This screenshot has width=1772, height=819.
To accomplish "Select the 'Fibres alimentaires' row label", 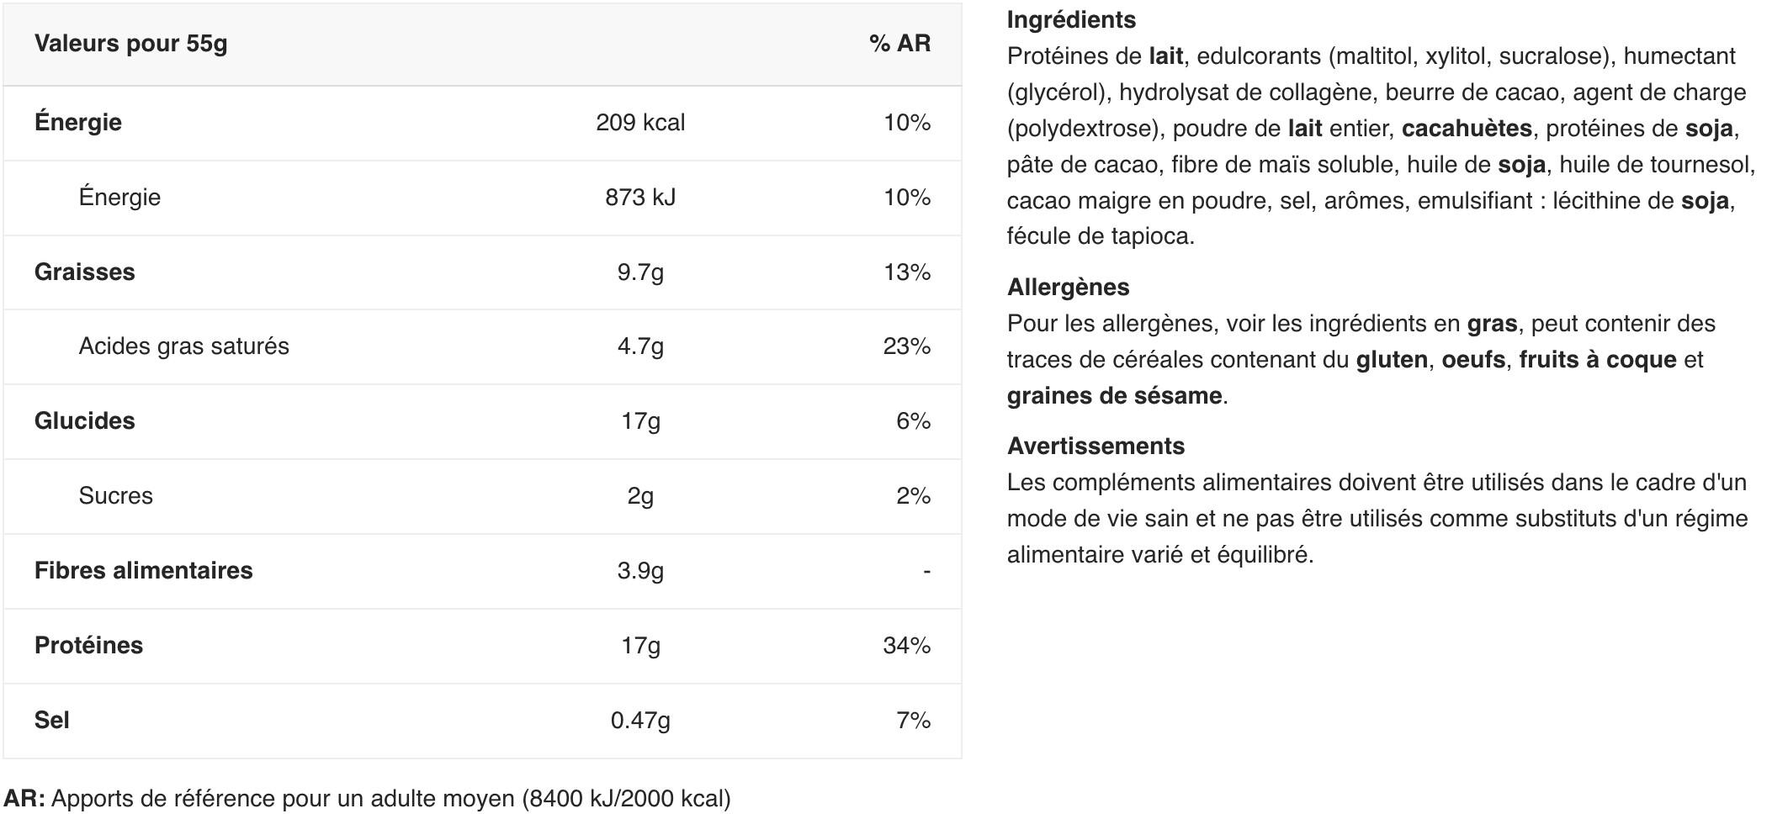I will 143,571.
